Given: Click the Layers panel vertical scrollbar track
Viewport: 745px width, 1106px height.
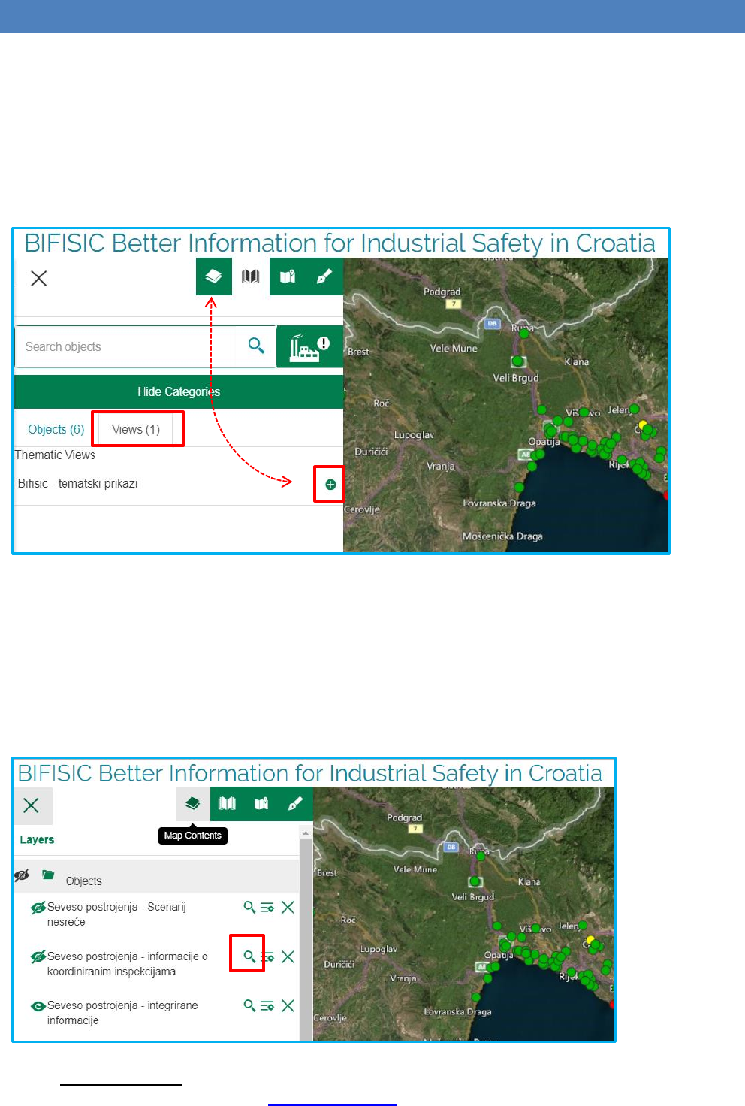Looking at the screenshot, I should (306, 939).
